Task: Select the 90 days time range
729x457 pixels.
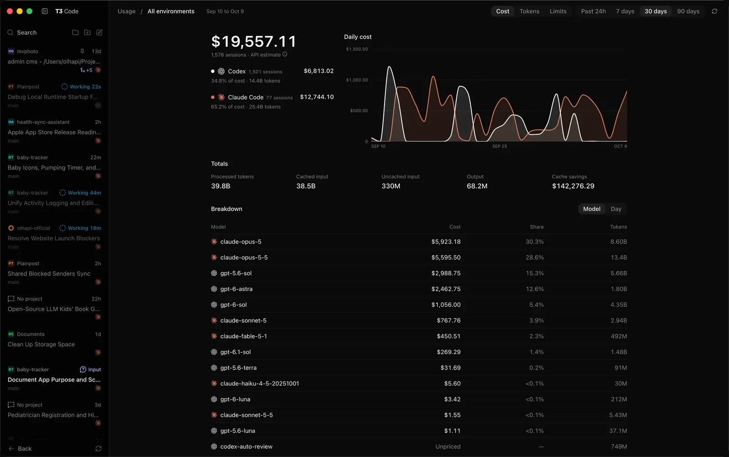Action: [x=688, y=11]
